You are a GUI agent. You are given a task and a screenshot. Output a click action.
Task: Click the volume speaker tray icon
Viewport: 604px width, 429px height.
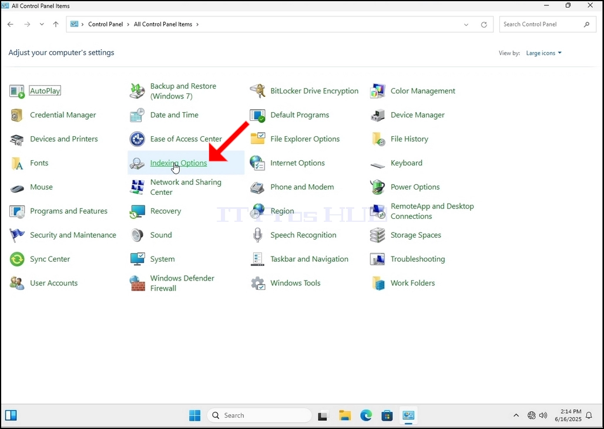click(x=543, y=416)
